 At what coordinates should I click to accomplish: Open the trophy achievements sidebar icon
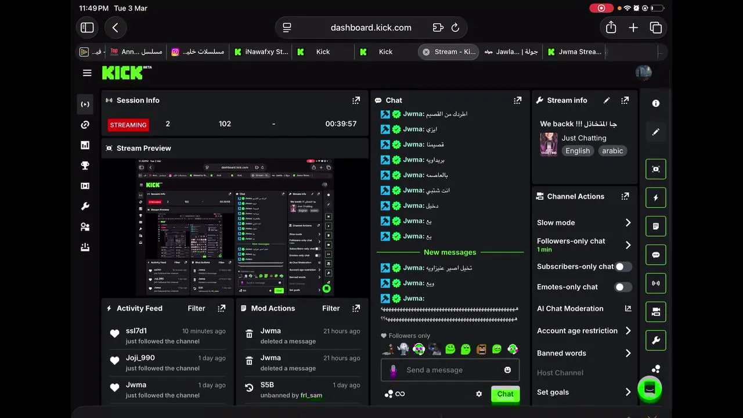pyautogui.click(x=85, y=165)
